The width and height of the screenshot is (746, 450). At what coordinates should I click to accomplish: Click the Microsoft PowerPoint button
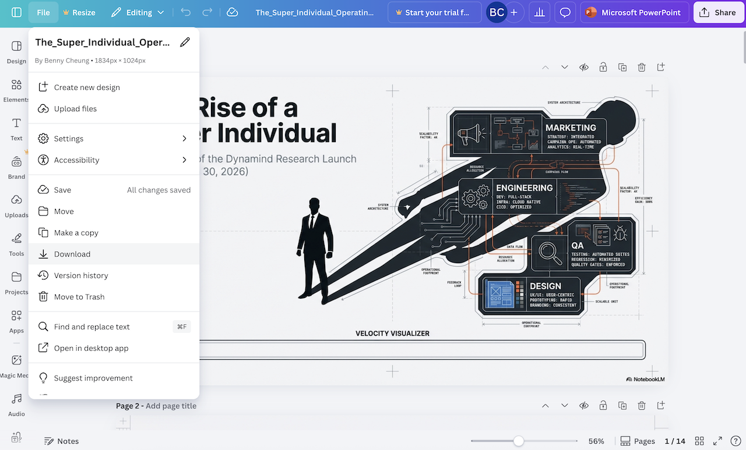(634, 12)
